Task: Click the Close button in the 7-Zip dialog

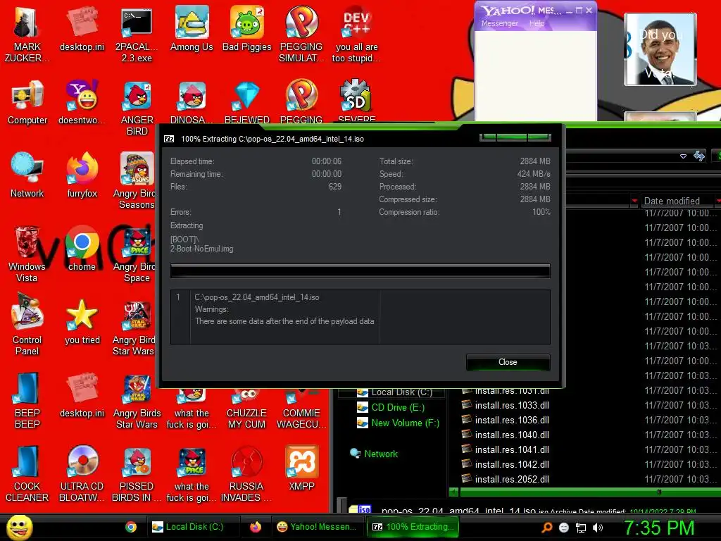Action: [508, 362]
